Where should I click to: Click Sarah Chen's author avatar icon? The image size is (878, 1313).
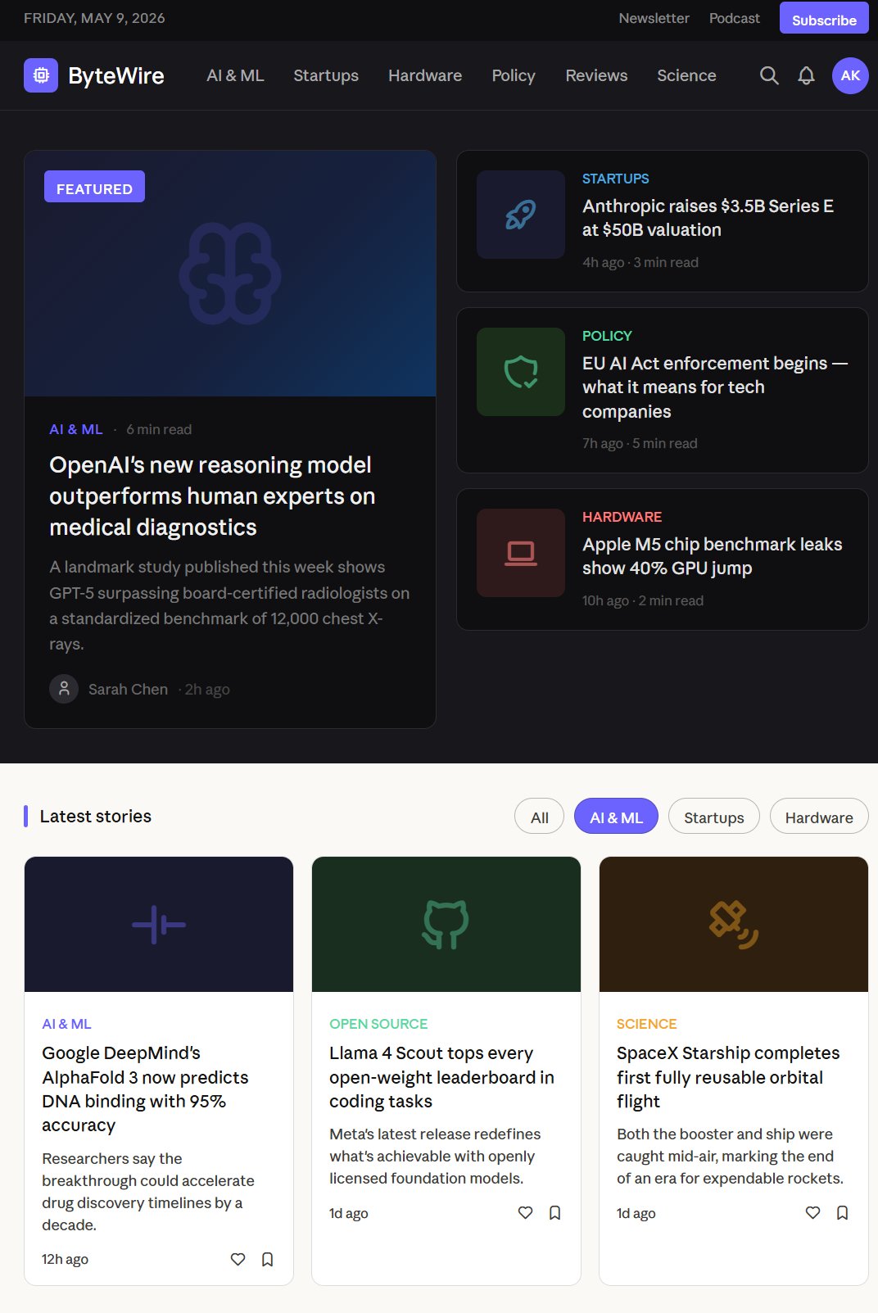[x=64, y=689]
